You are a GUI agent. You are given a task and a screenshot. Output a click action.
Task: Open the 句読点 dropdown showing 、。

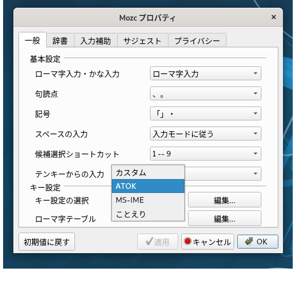205,94
